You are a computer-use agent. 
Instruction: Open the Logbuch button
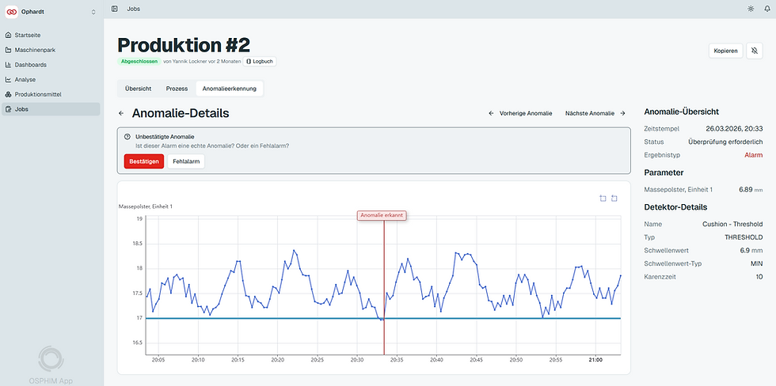pos(260,61)
